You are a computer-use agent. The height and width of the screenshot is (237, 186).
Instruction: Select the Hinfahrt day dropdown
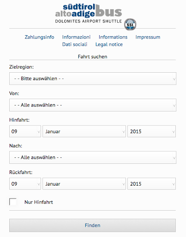[x=25, y=131]
